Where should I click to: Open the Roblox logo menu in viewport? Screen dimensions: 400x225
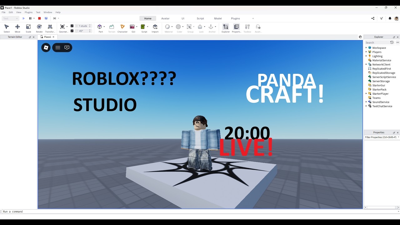click(46, 47)
